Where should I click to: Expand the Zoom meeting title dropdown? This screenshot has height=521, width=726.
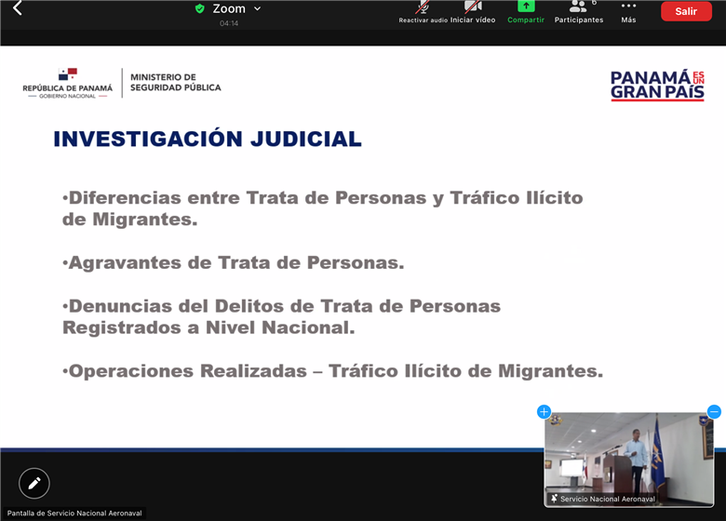pyautogui.click(x=257, y=8)
